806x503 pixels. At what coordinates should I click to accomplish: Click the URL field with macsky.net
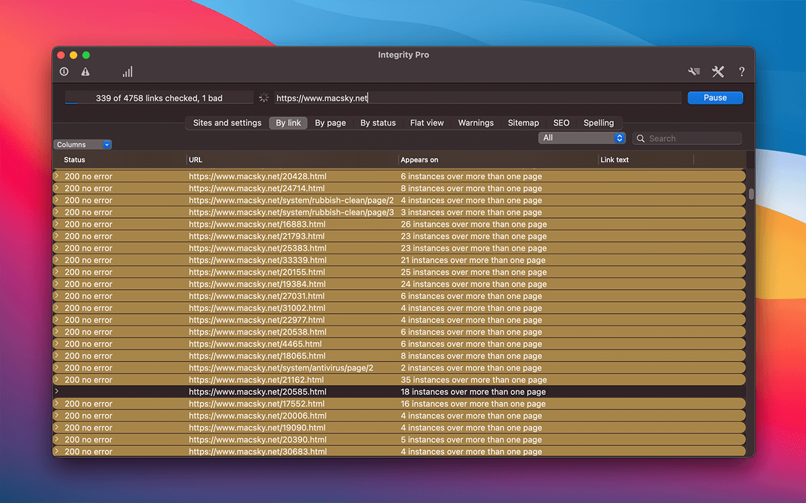click(478, 98)
